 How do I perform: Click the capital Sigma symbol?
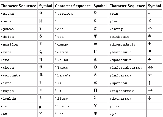(95, 98)
